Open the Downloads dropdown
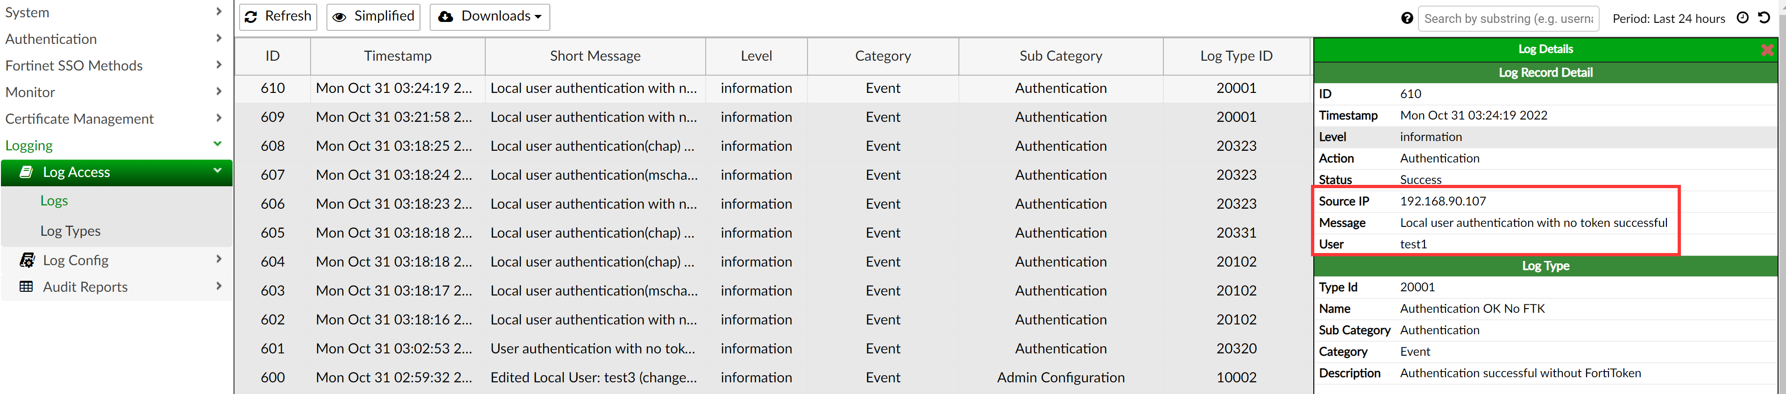 (x=489, y=17)
